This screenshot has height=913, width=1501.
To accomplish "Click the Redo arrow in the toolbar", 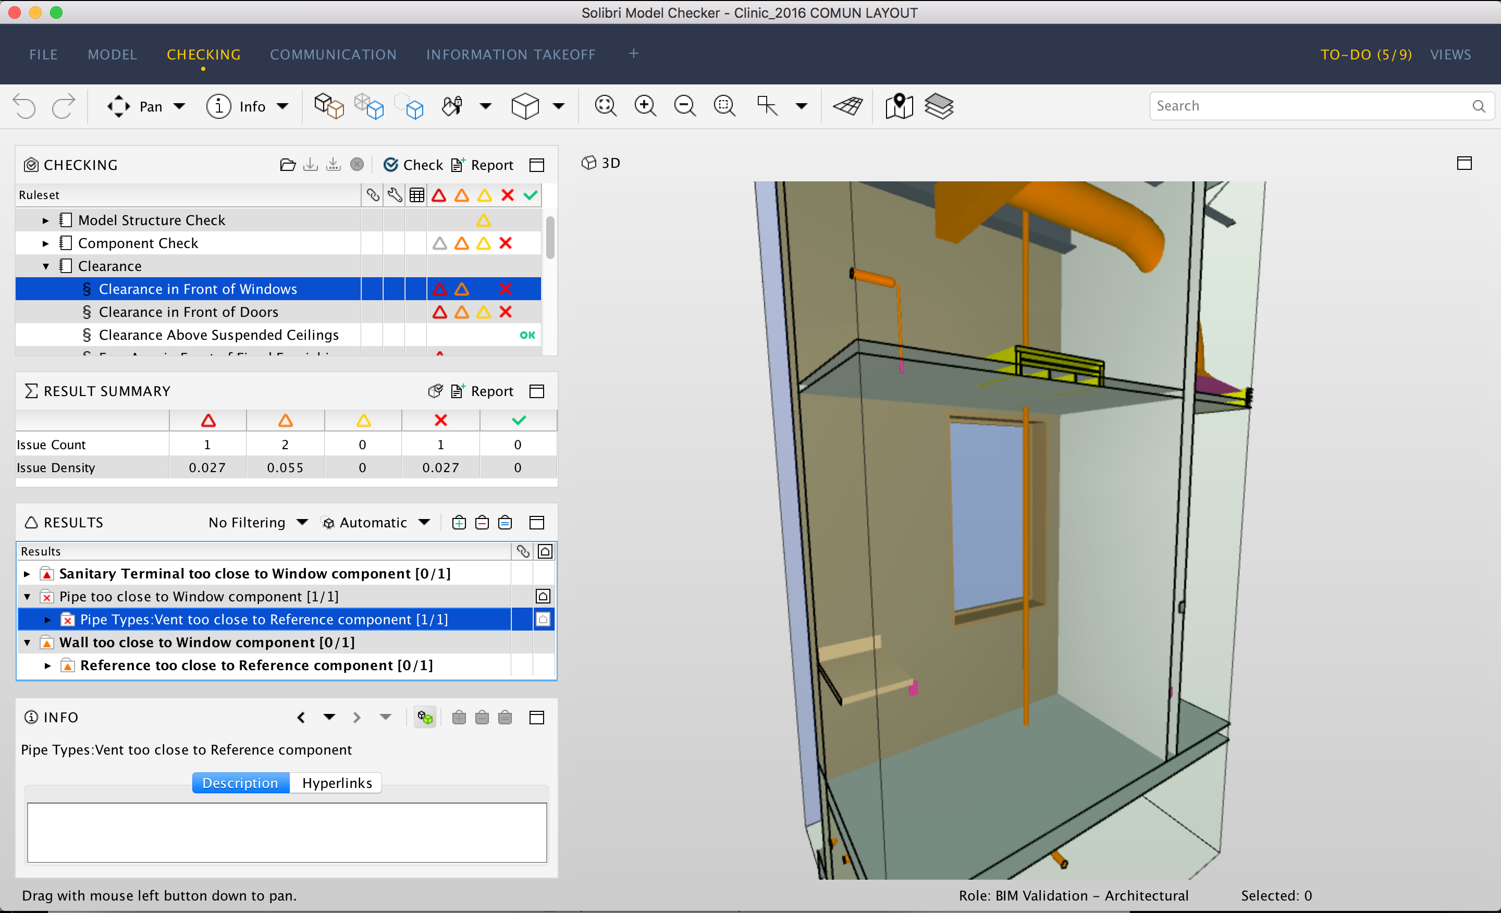I will [x=64, y=106].
